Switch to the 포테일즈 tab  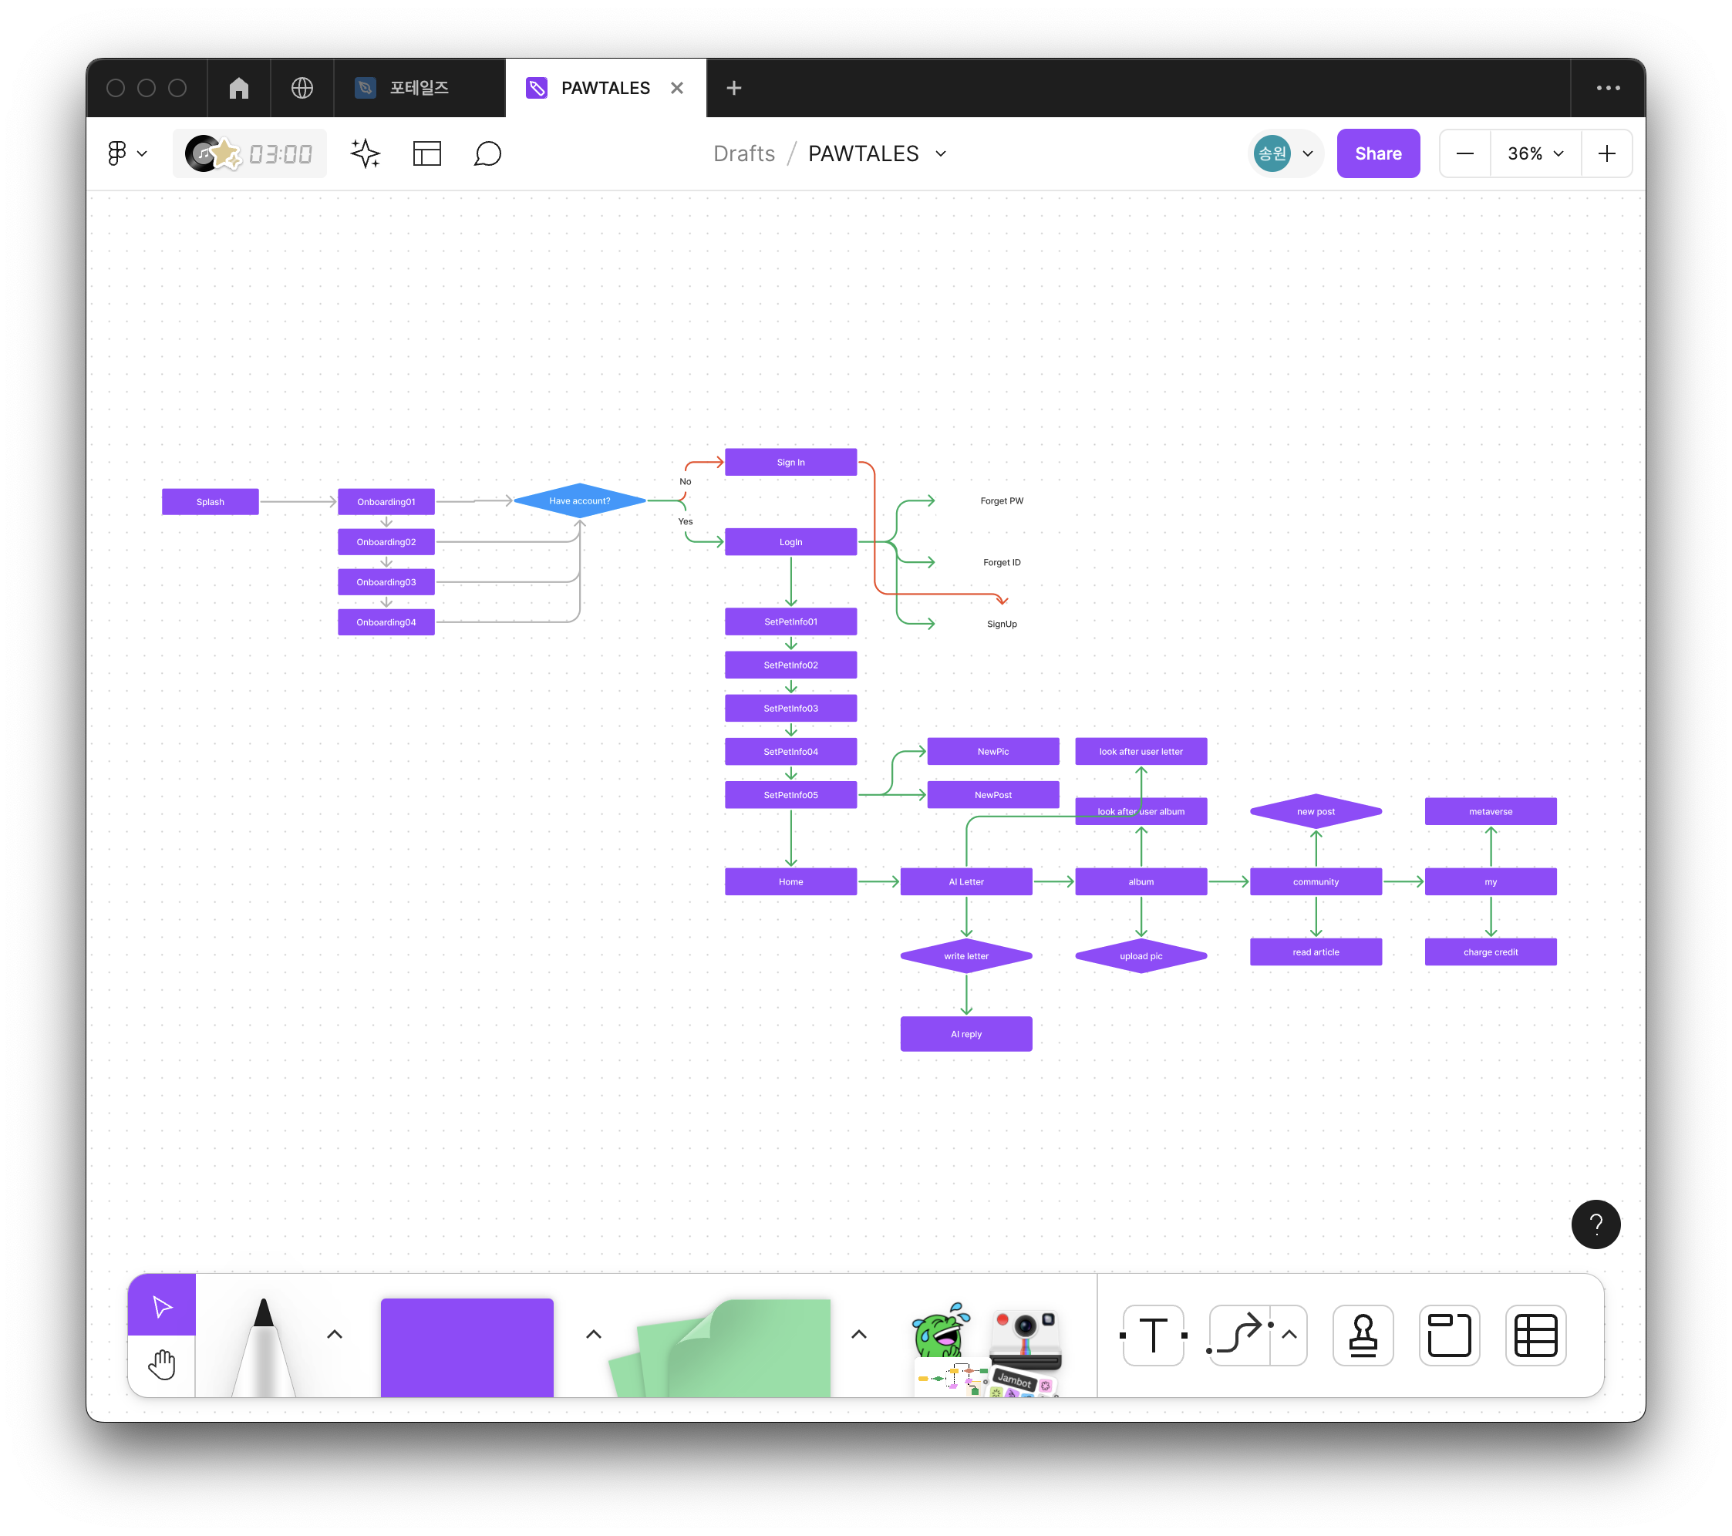[x=419, y=88]
